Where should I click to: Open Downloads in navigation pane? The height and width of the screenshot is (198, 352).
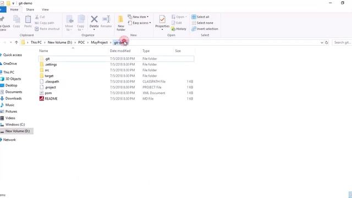pos(13,98)
